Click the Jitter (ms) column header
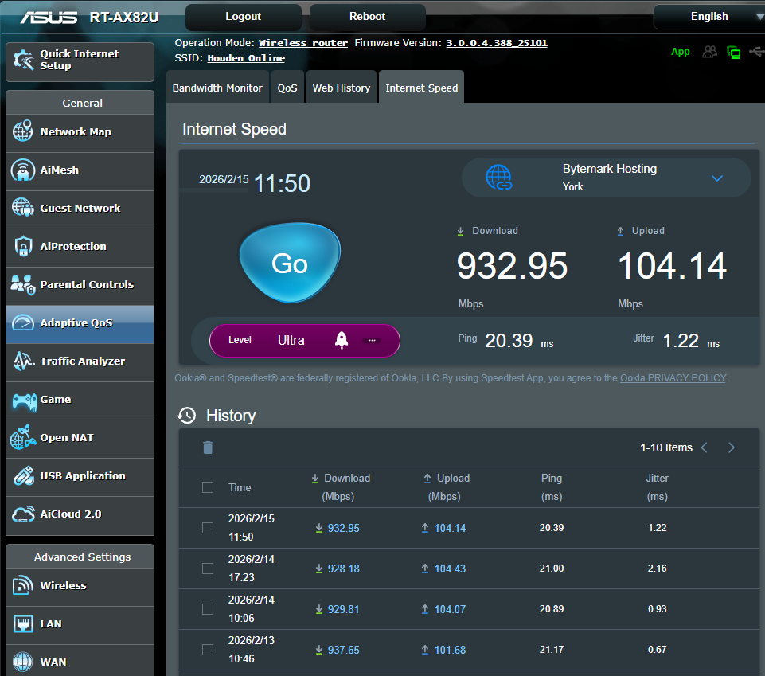The height and width of the screenshot is (676, 765). tap(658, 487)
